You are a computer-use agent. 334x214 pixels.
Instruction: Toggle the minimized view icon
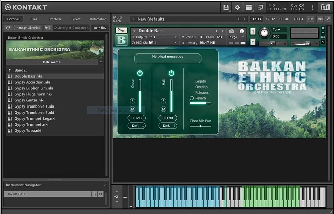pyautogui.click(x=260, y=7)
